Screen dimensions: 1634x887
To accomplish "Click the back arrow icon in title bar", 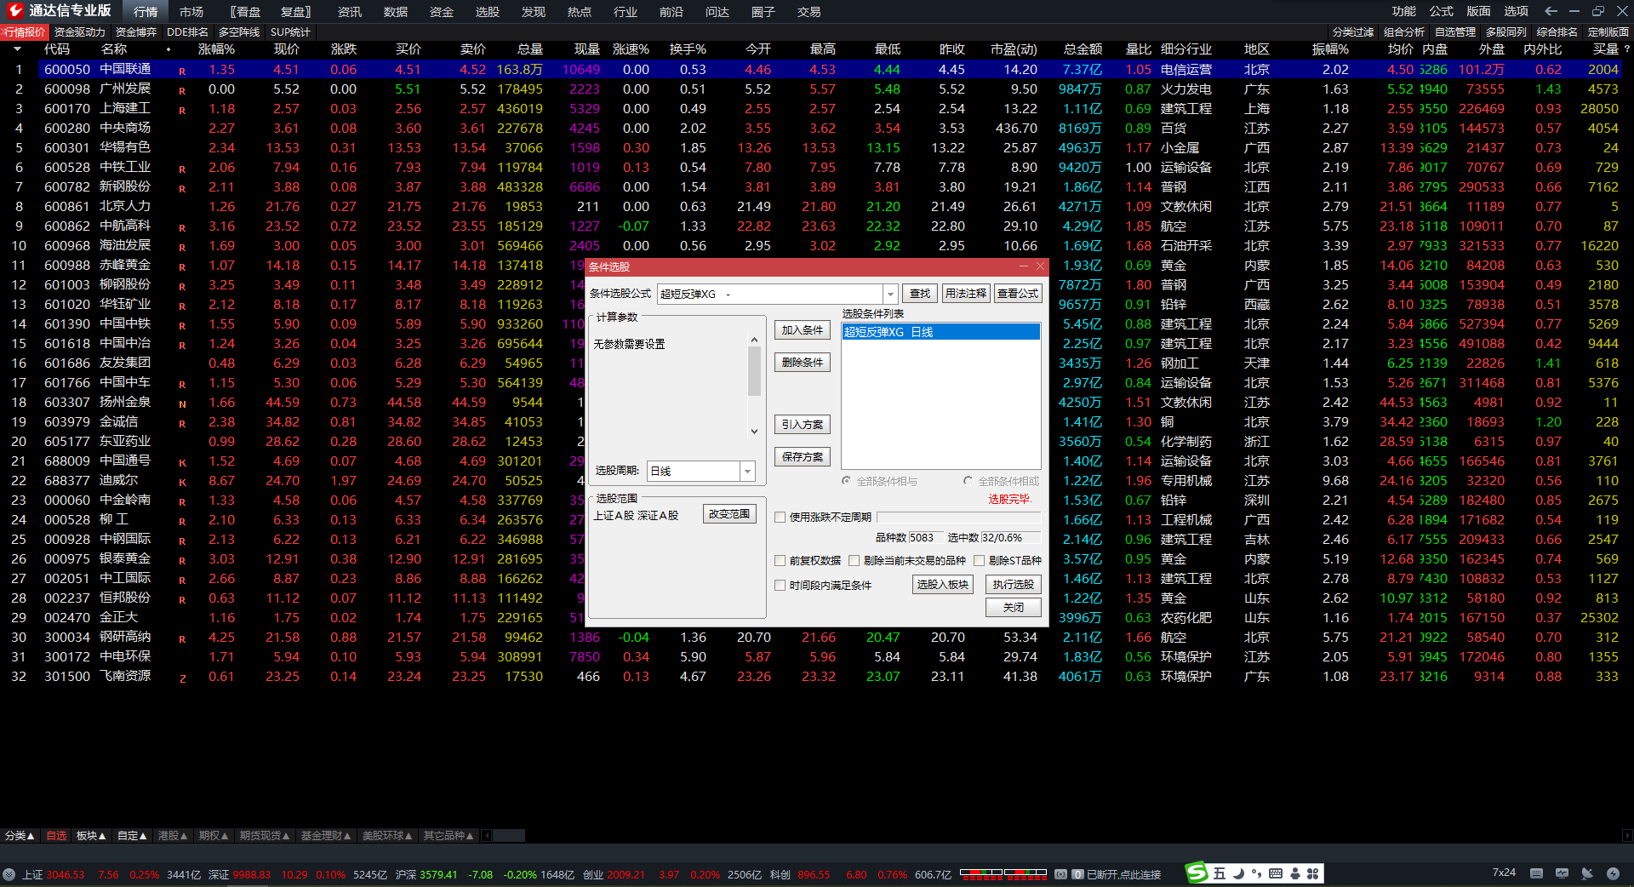I will (1551, 11).
